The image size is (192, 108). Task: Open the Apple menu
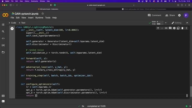pyautogui.click(x=3, y=1)
